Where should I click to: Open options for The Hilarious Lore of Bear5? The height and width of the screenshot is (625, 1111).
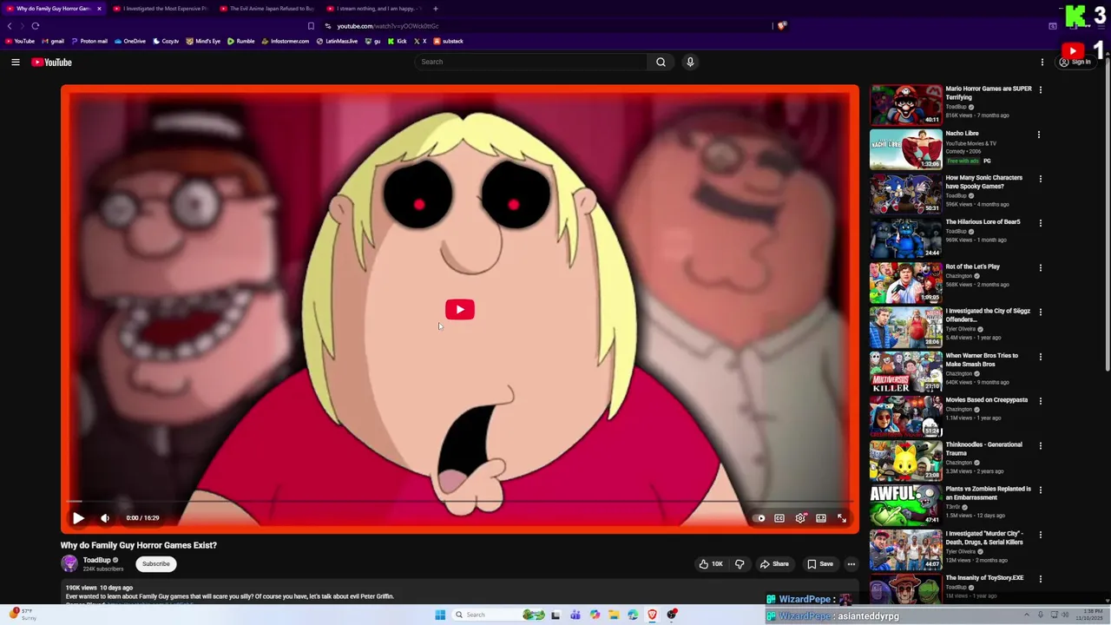point(1040,223)
